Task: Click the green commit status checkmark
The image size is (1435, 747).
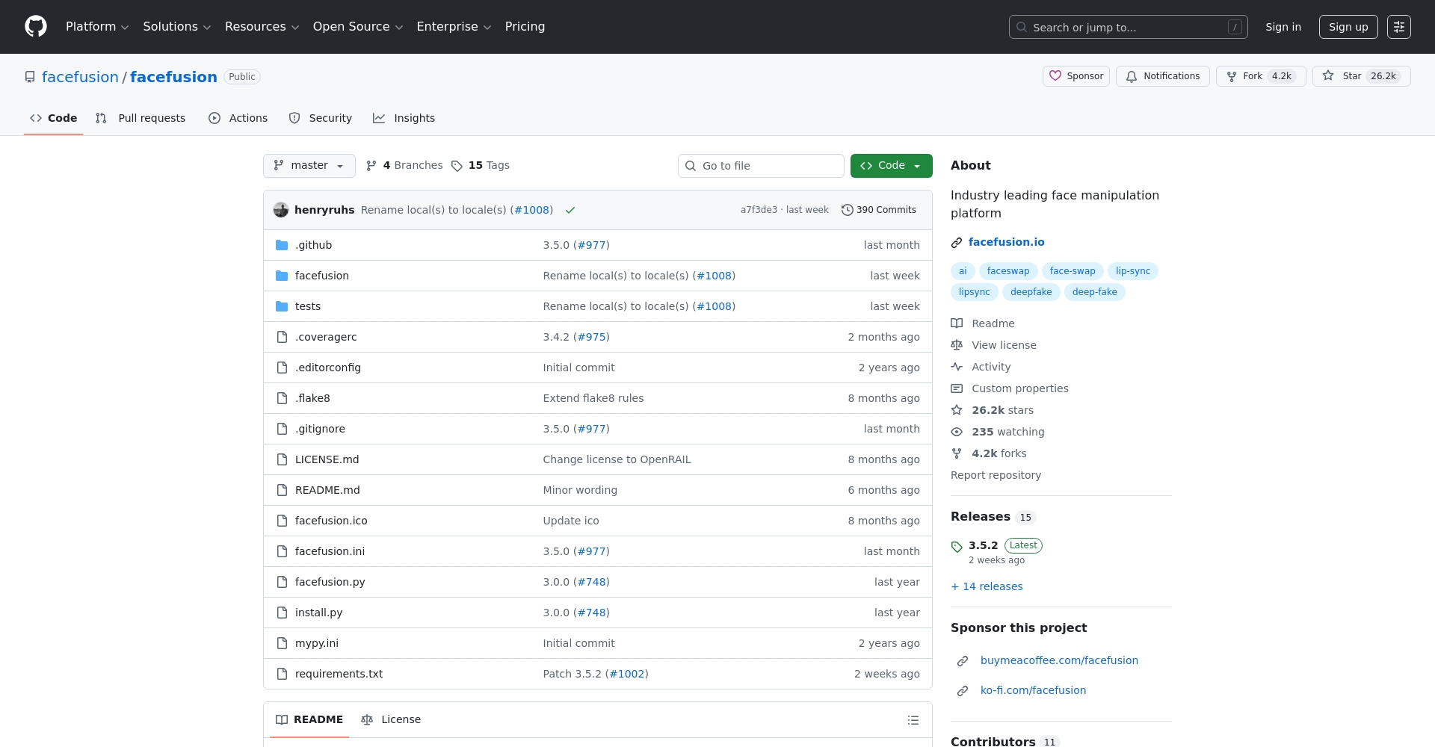Action: tap(570, 211)
